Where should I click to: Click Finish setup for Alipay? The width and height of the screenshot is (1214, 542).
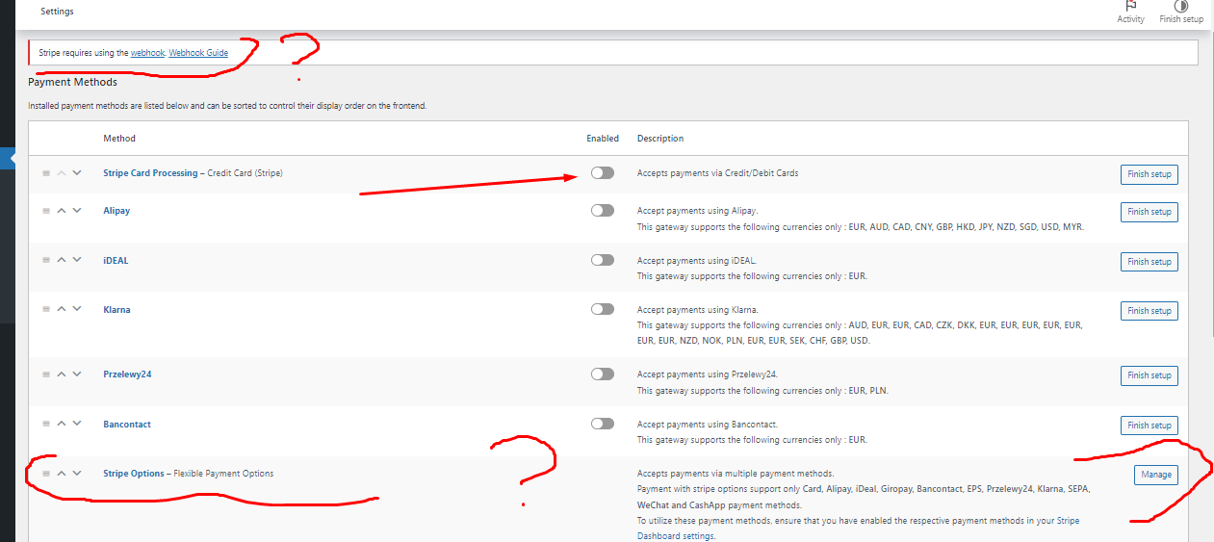1149,212
